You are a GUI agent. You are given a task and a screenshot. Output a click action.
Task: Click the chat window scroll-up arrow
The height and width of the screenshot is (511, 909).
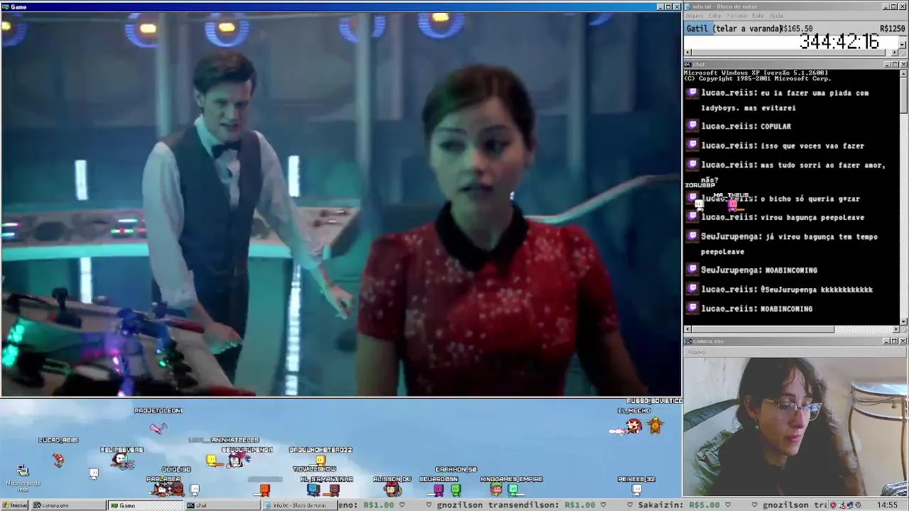(903, 75)
